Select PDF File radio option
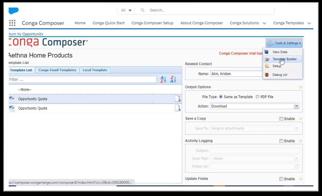Screen dimensions: 322x196 point(257,97)
